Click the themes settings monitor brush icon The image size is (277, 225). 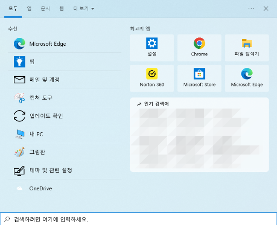coord(19,170)
